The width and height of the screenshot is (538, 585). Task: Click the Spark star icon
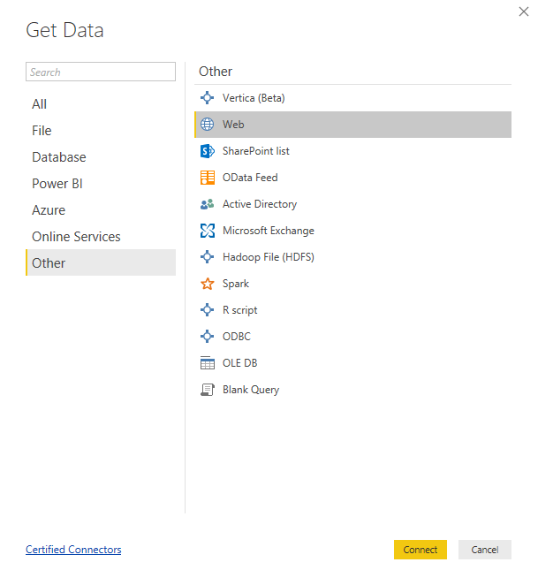[207, 284]
